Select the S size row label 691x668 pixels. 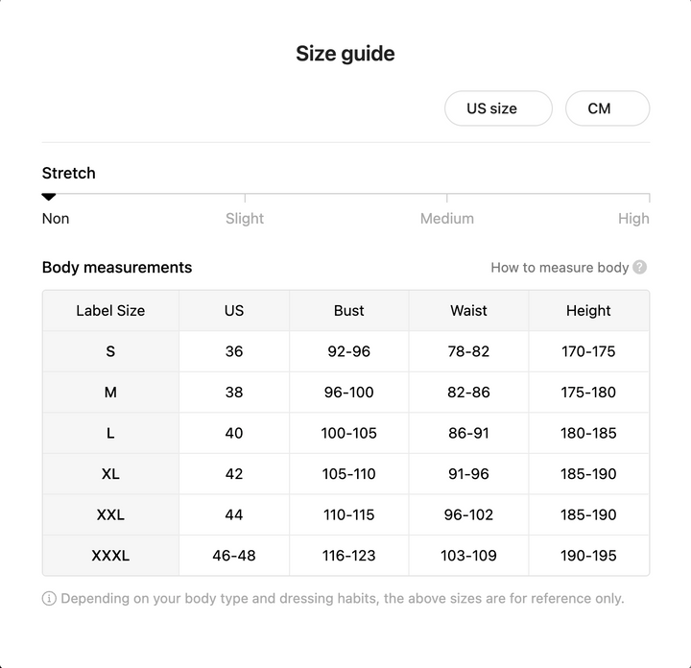click(x=110, y=351)
